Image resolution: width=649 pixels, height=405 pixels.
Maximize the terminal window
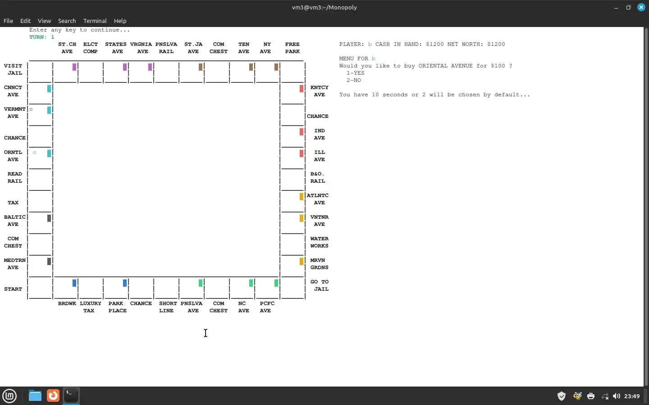[628, 7]
